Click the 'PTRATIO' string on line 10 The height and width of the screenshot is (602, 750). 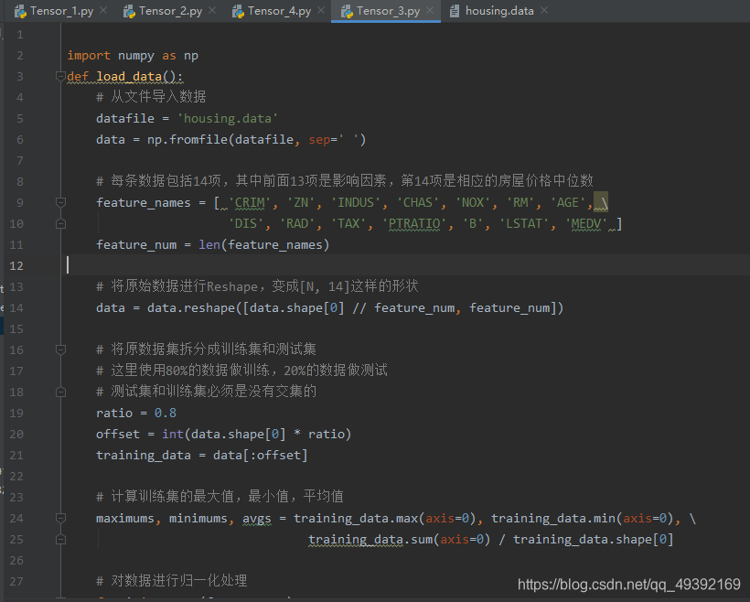pos(413,223)
